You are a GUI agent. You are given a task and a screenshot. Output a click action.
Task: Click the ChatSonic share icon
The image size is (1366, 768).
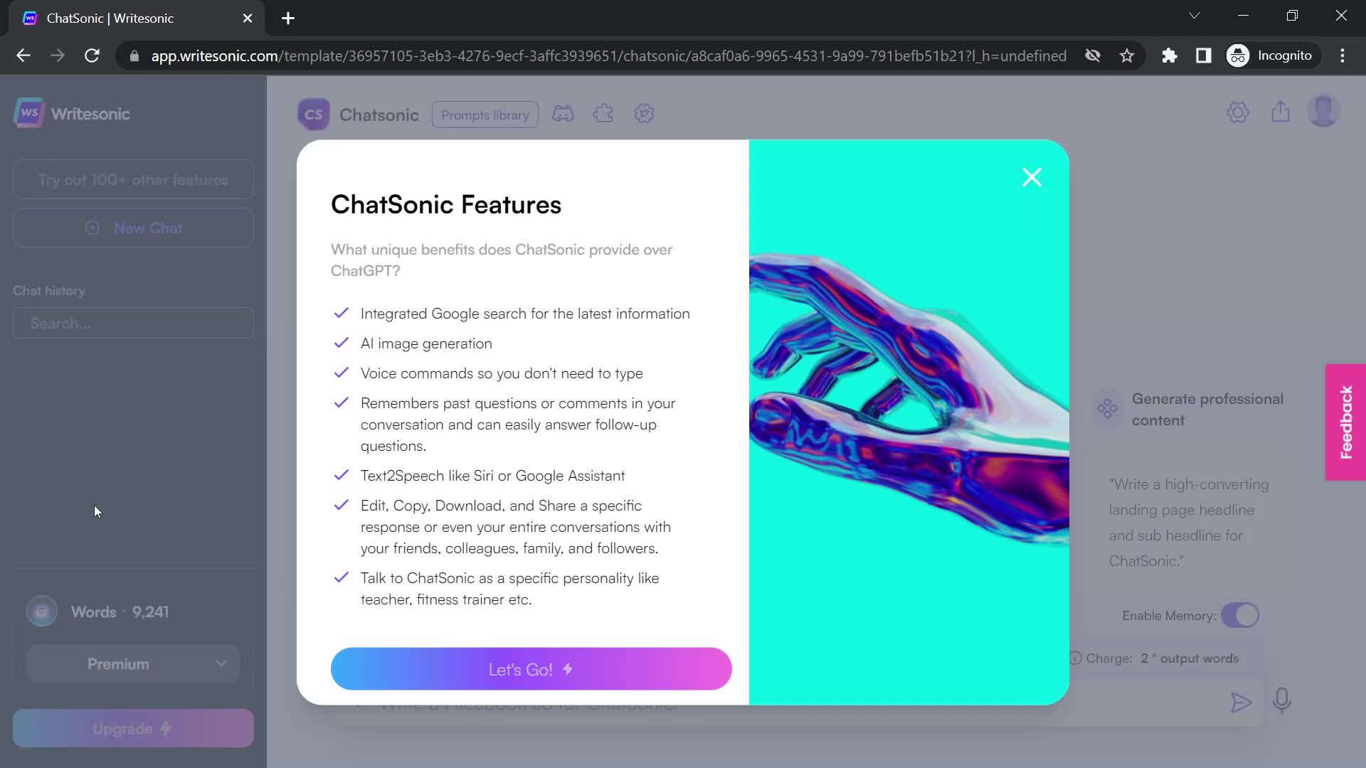[1281, 112]
